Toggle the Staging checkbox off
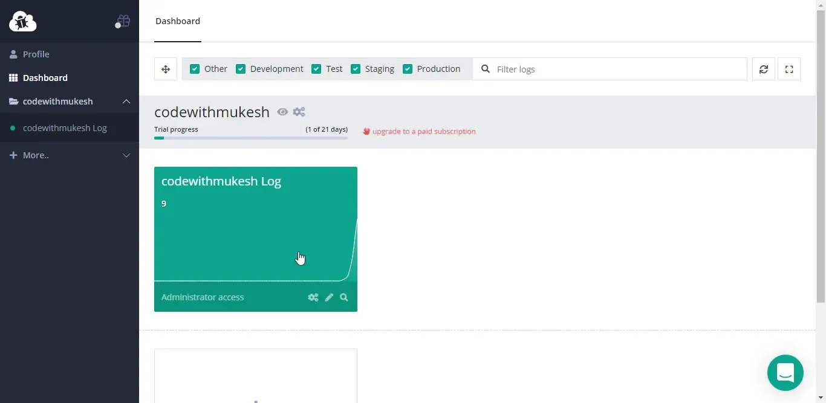The image size is (826, 403). click(356, 69)
